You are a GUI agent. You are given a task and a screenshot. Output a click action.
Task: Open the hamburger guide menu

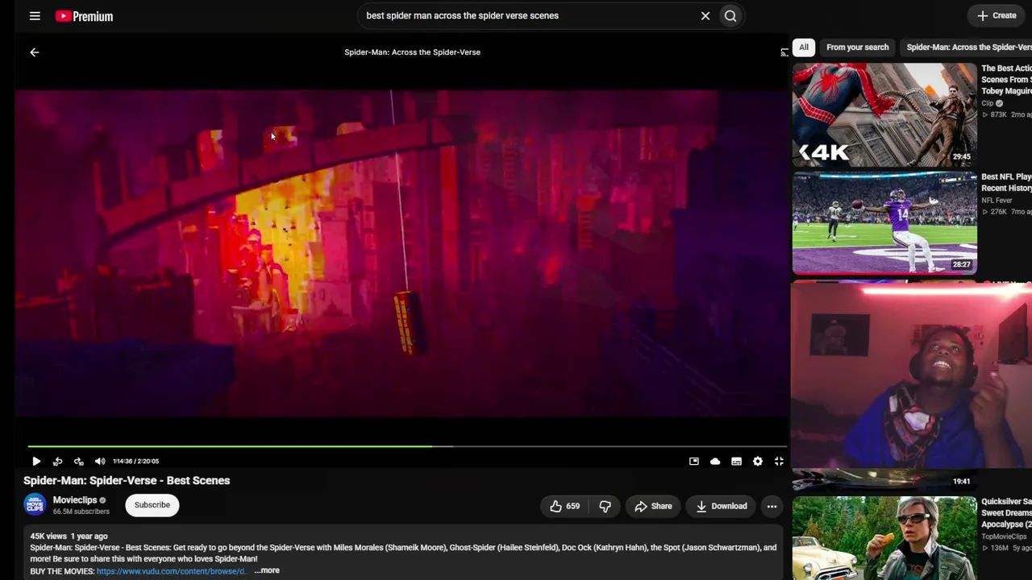35,15
